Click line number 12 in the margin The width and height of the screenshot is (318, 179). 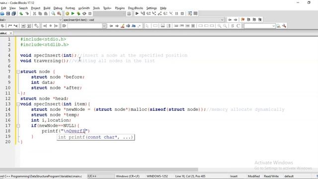8,98
